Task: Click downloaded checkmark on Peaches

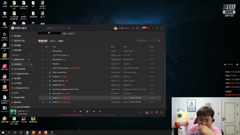Action: point(50,98)
